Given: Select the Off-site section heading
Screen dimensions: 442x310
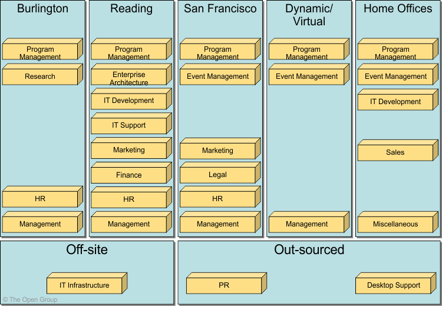Looking at the screenshot, I should [87, 249].
